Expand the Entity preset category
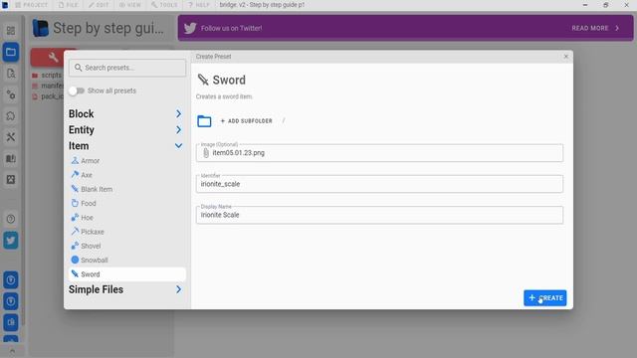 (126, 130)
